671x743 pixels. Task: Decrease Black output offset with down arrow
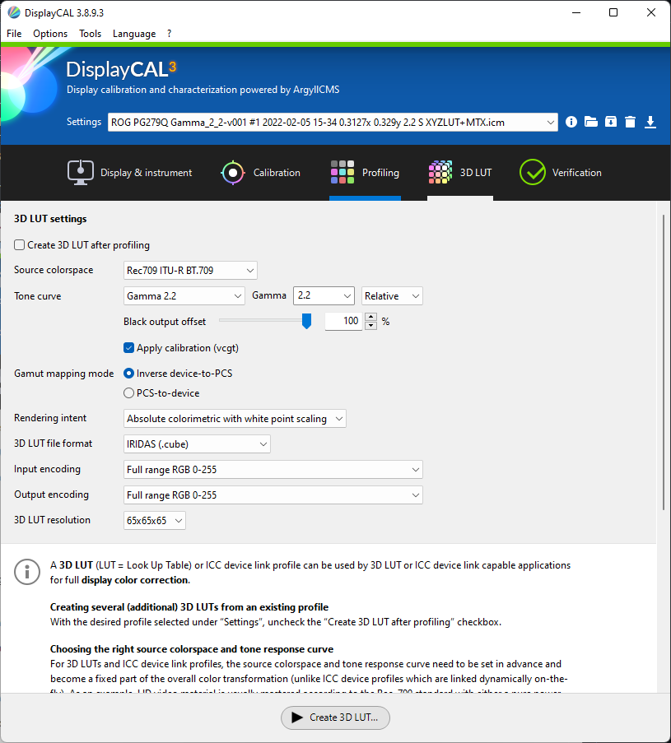click(371, 326)
